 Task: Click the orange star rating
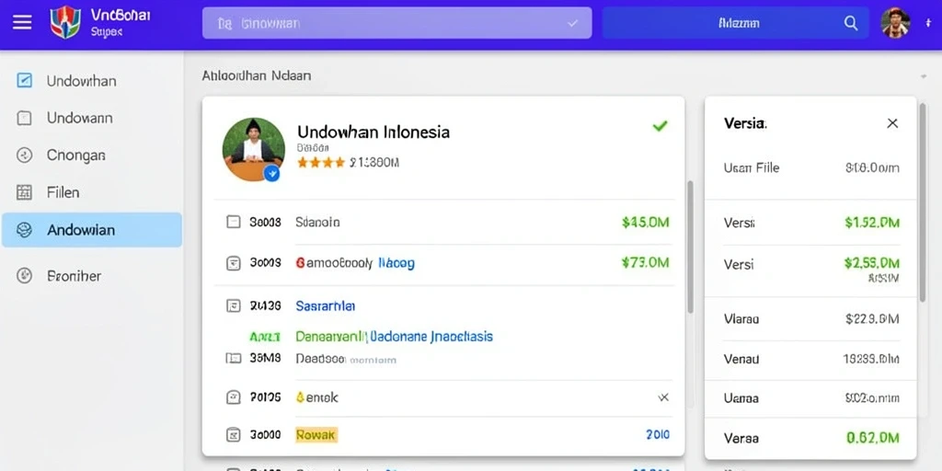(321, 162)
